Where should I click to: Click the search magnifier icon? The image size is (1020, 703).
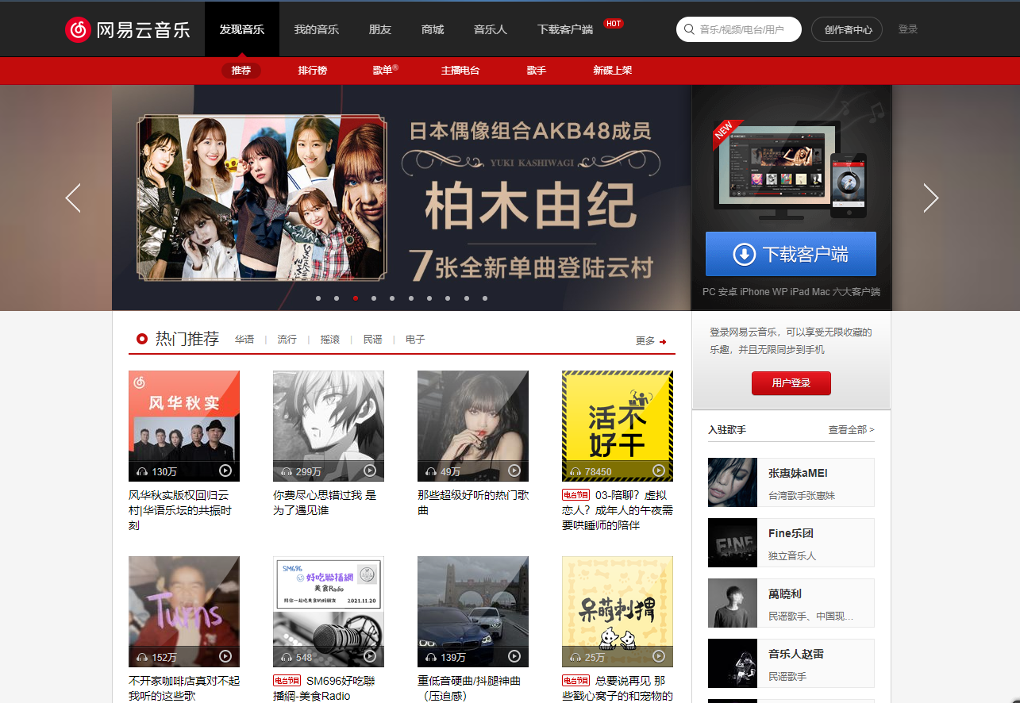point(689,29)
